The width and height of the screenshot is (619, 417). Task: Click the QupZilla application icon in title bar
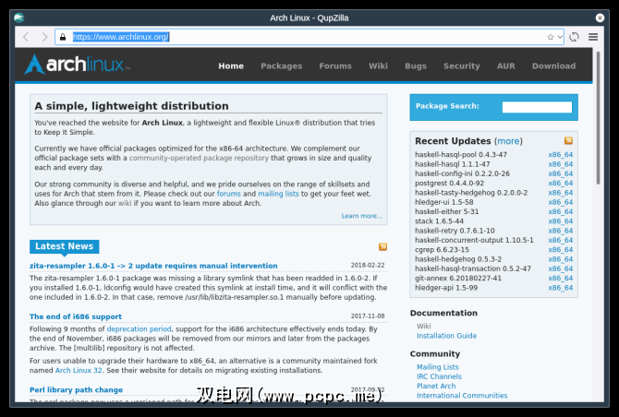coord(18,18)
